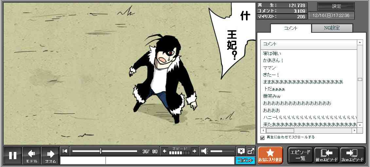Image resolution: width=370 pixels, height=167 pixels.
Task: Toggle comment overlay with the X bubble icon
Action: (x=241, y=151)
